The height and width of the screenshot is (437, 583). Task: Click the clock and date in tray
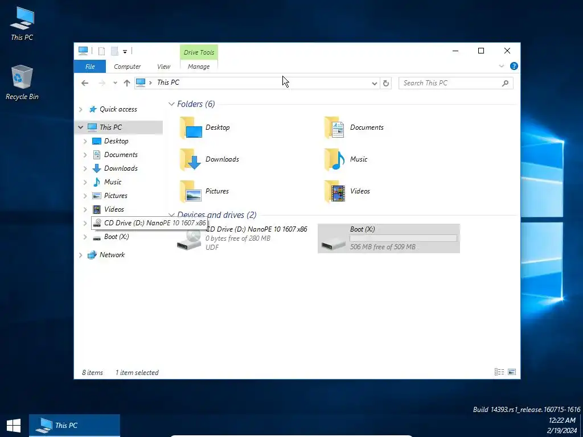561,426
